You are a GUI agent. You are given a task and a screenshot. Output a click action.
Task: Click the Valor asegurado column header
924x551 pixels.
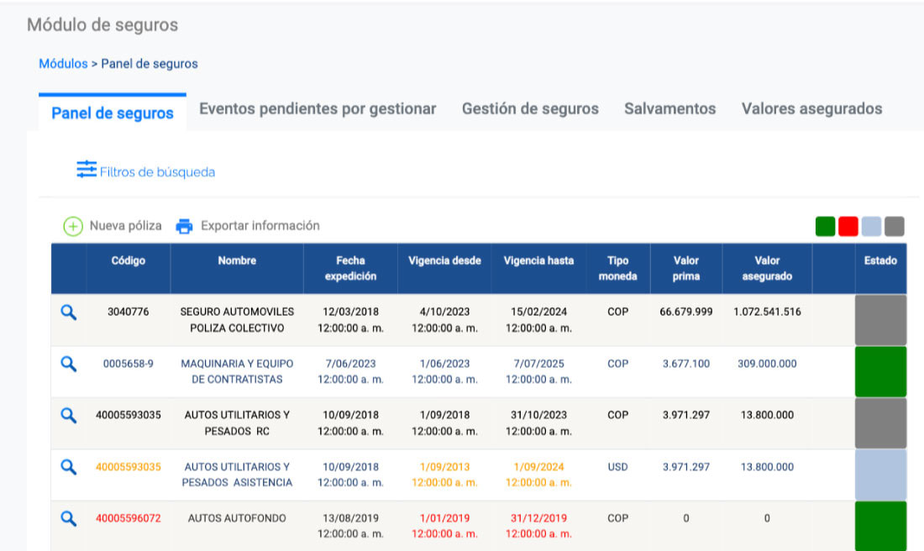pyautogui.click(x=767, y=268)
